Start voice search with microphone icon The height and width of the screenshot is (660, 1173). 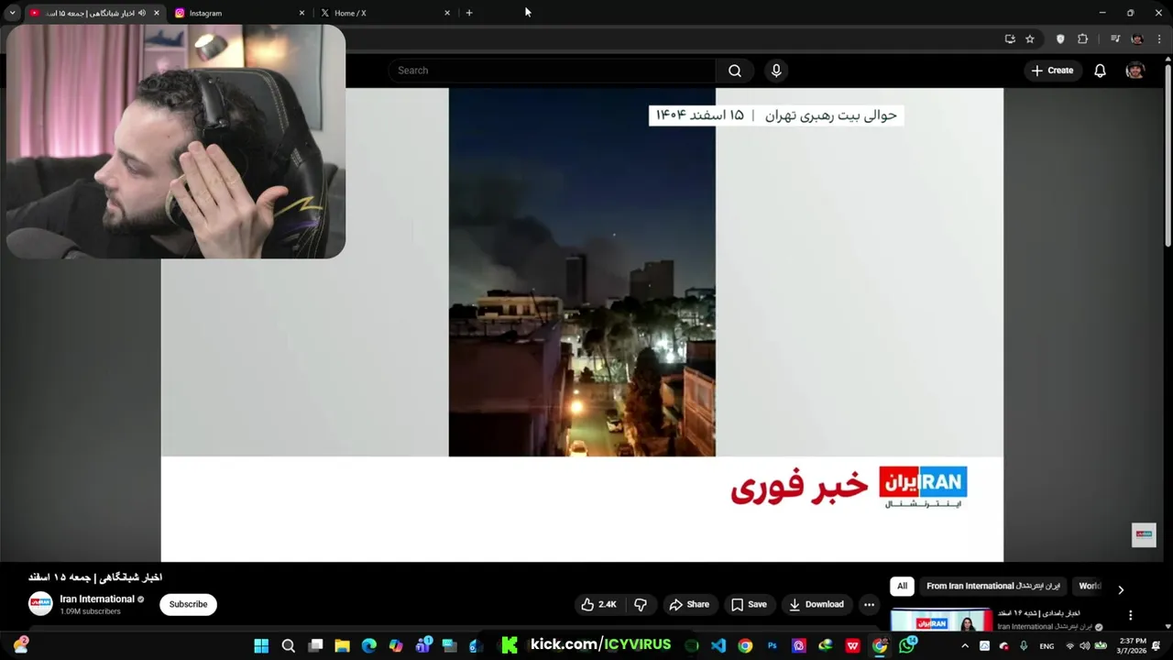point(776,71)
